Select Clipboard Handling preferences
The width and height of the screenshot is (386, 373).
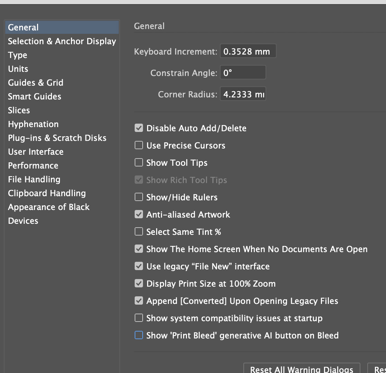click(47, 193)
